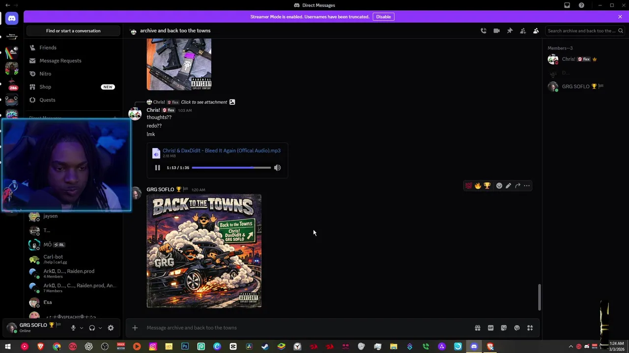
Task: Open Steam from the taskbar
Action: [x=265, y=347]
